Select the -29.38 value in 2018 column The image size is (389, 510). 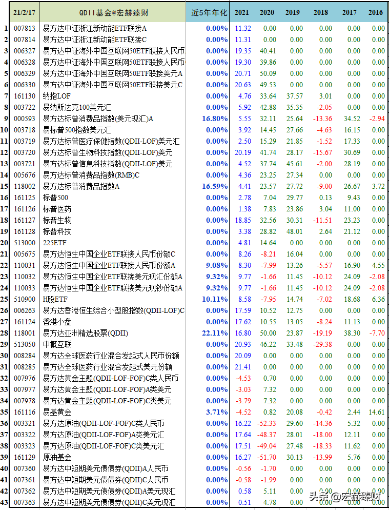(x=322, y=344)
